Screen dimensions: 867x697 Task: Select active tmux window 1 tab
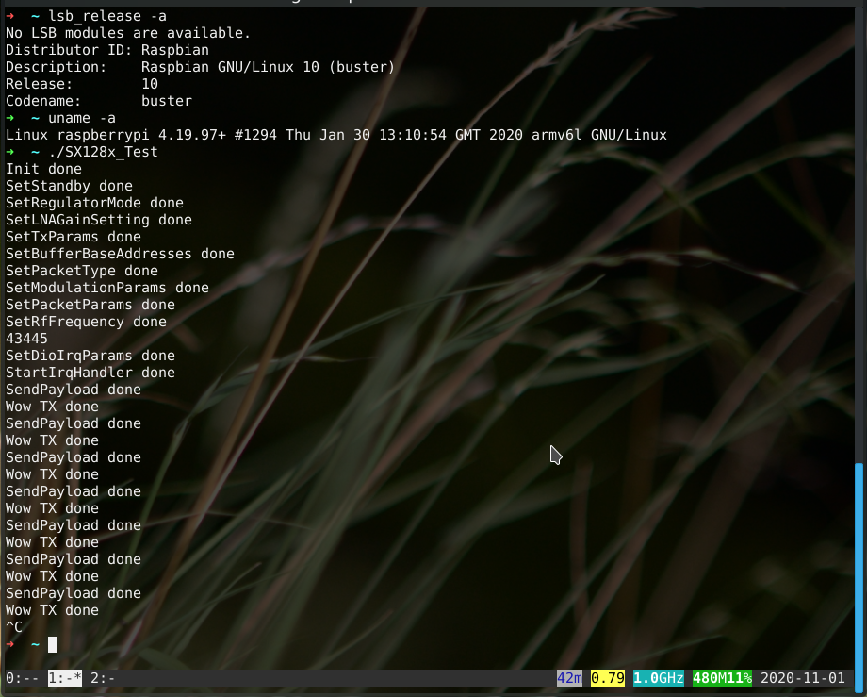(65, 678)
